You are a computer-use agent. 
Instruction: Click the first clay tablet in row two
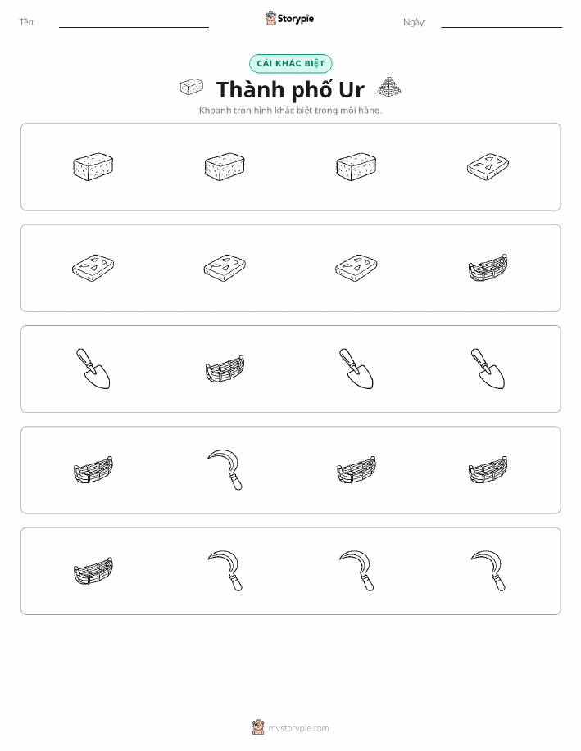pos(93,268)
